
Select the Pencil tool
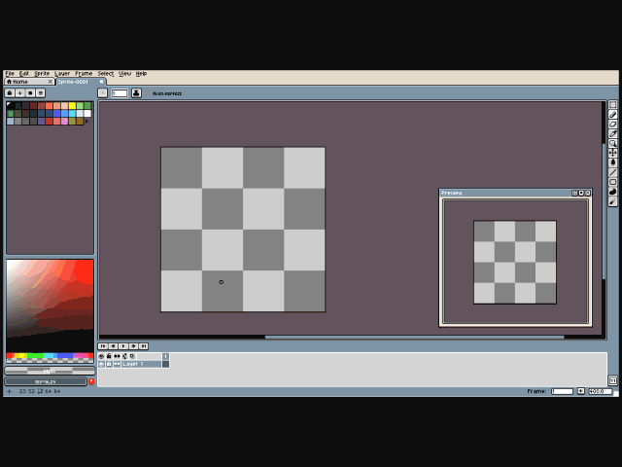[613, 115]
